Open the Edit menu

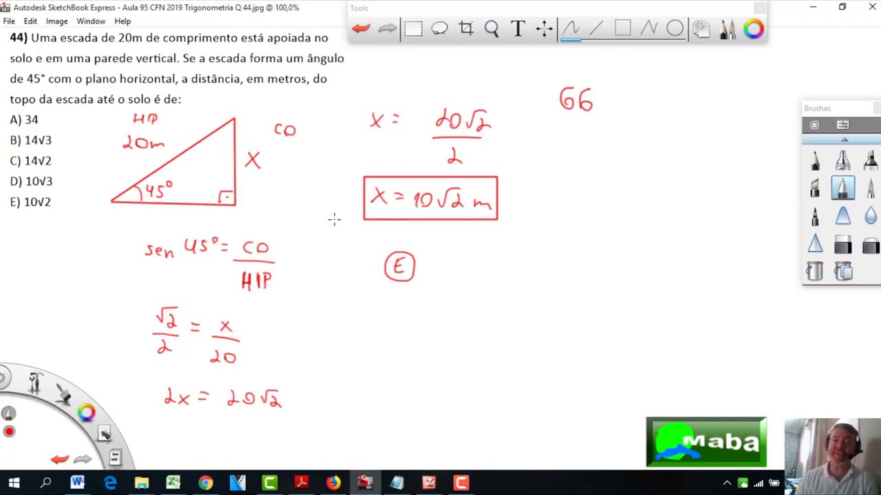pos(30,21)
